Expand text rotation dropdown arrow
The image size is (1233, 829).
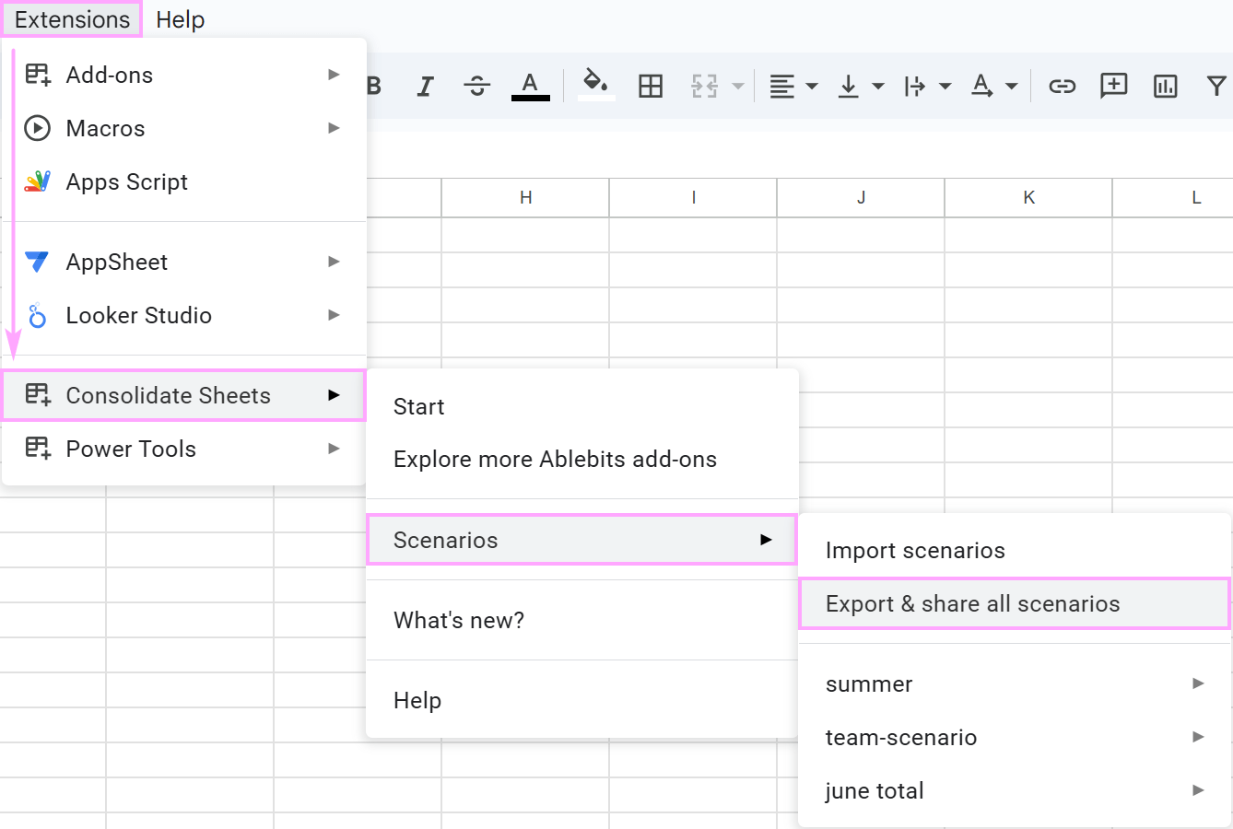coord(1012,87)
